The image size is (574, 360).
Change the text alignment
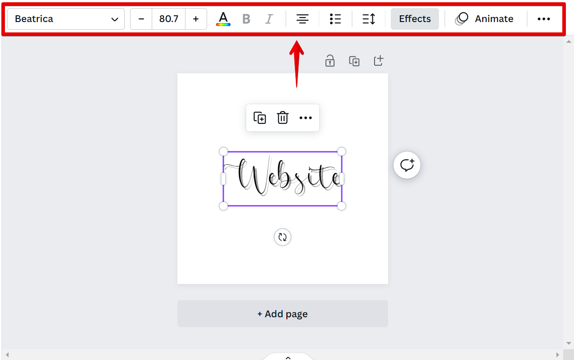[303, 19]
